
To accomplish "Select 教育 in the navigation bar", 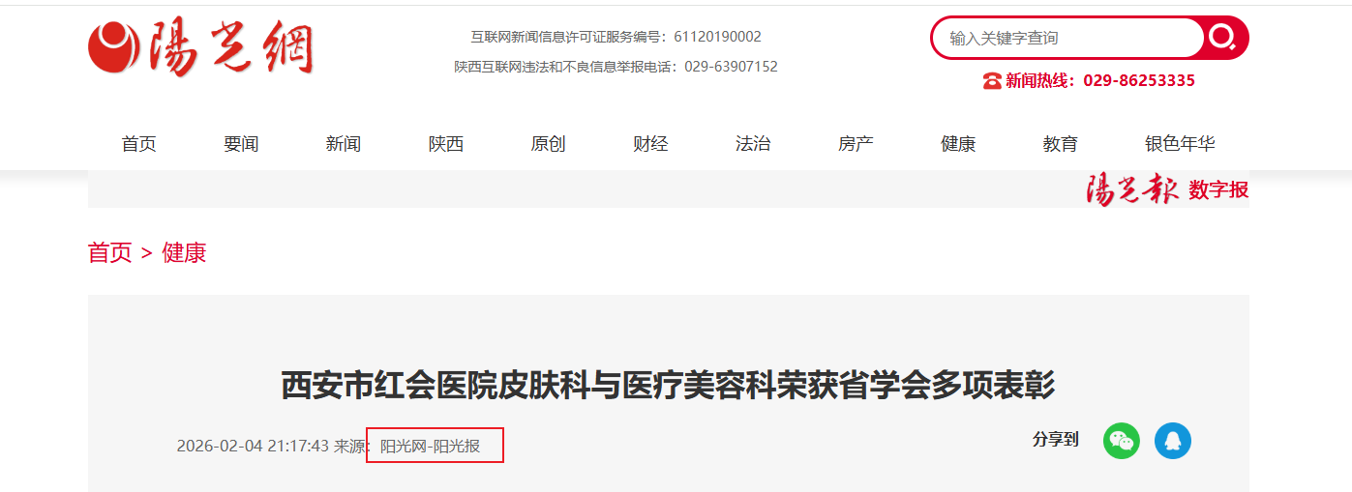I will coord(1061,144).
